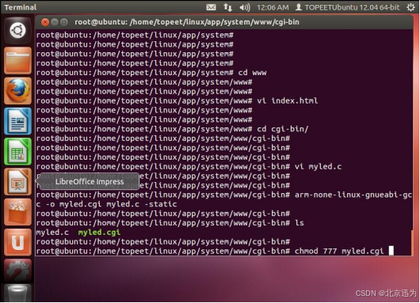Open the TOPEETUbuntu user menu

point(347,7)
